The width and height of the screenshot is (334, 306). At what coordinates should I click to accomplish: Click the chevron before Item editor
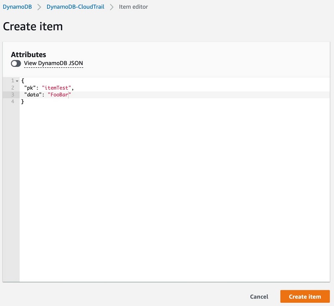(111, 7)
